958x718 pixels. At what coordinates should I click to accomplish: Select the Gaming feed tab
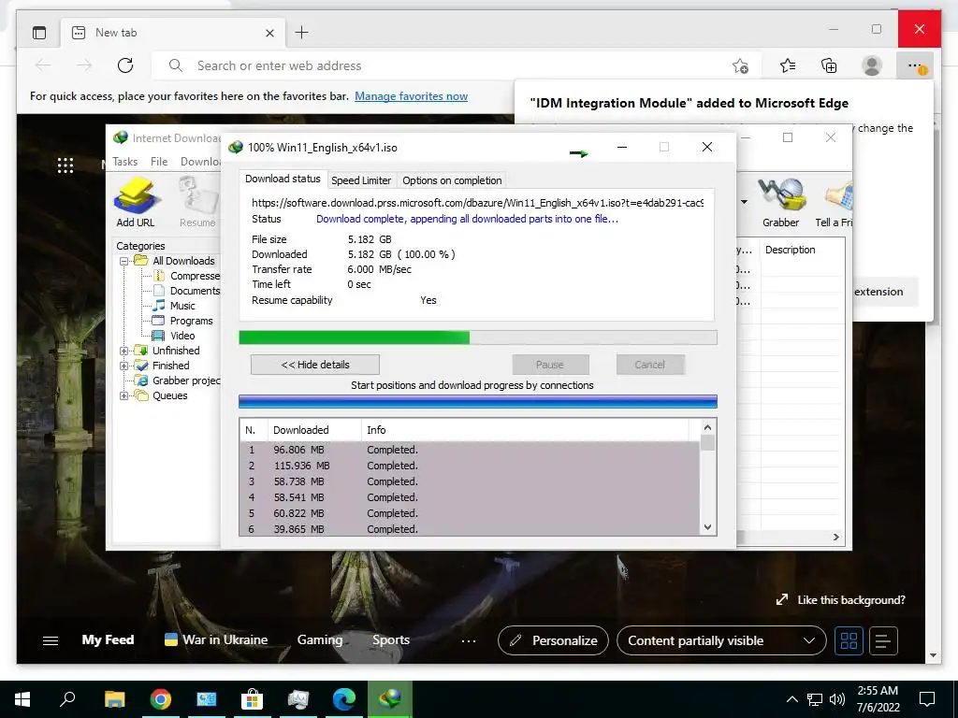[x=320, y=639]
